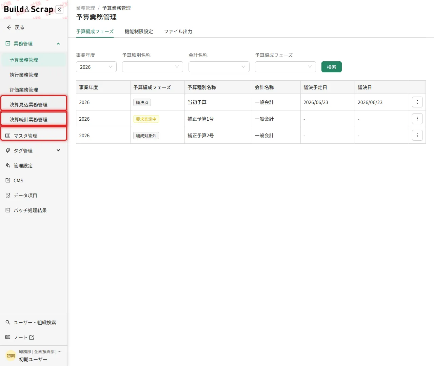
Task: Click the タグ管理 tag icon
Action: [8, 150]
